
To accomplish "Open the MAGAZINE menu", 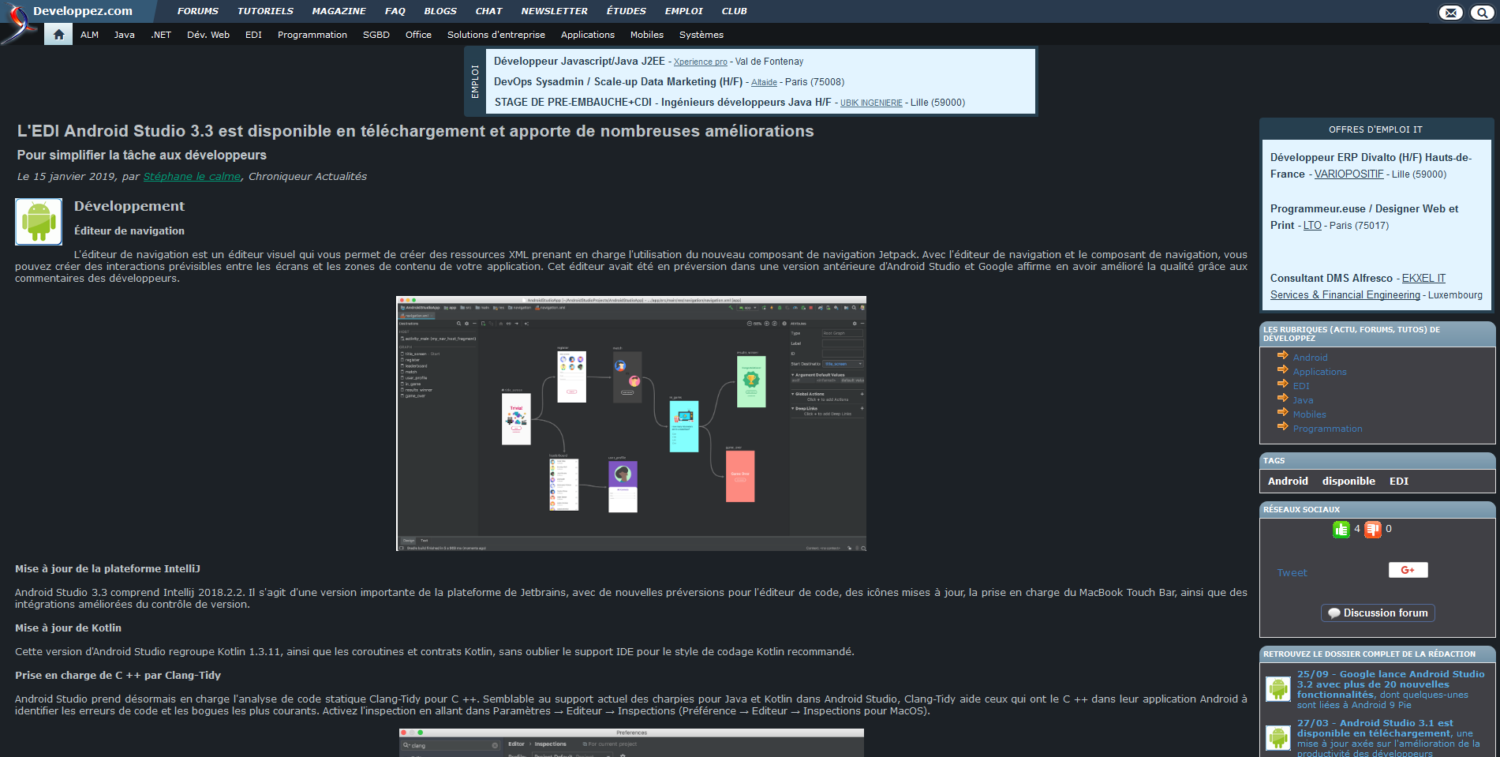I will 339,11.
